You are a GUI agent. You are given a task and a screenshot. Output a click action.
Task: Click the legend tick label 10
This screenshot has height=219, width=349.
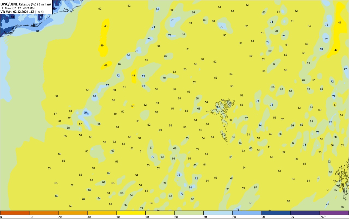(x=31, y=217)
